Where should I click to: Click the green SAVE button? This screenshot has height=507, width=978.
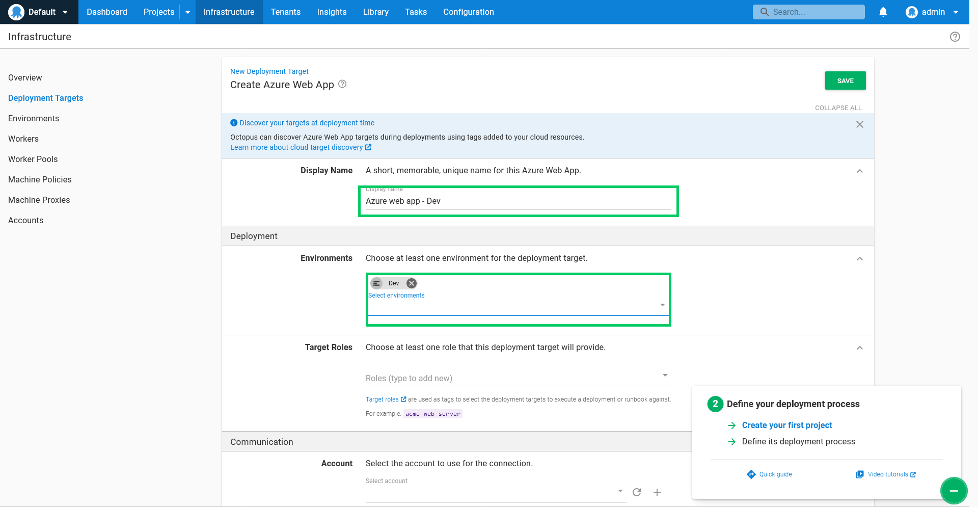[x=845, y=81]
